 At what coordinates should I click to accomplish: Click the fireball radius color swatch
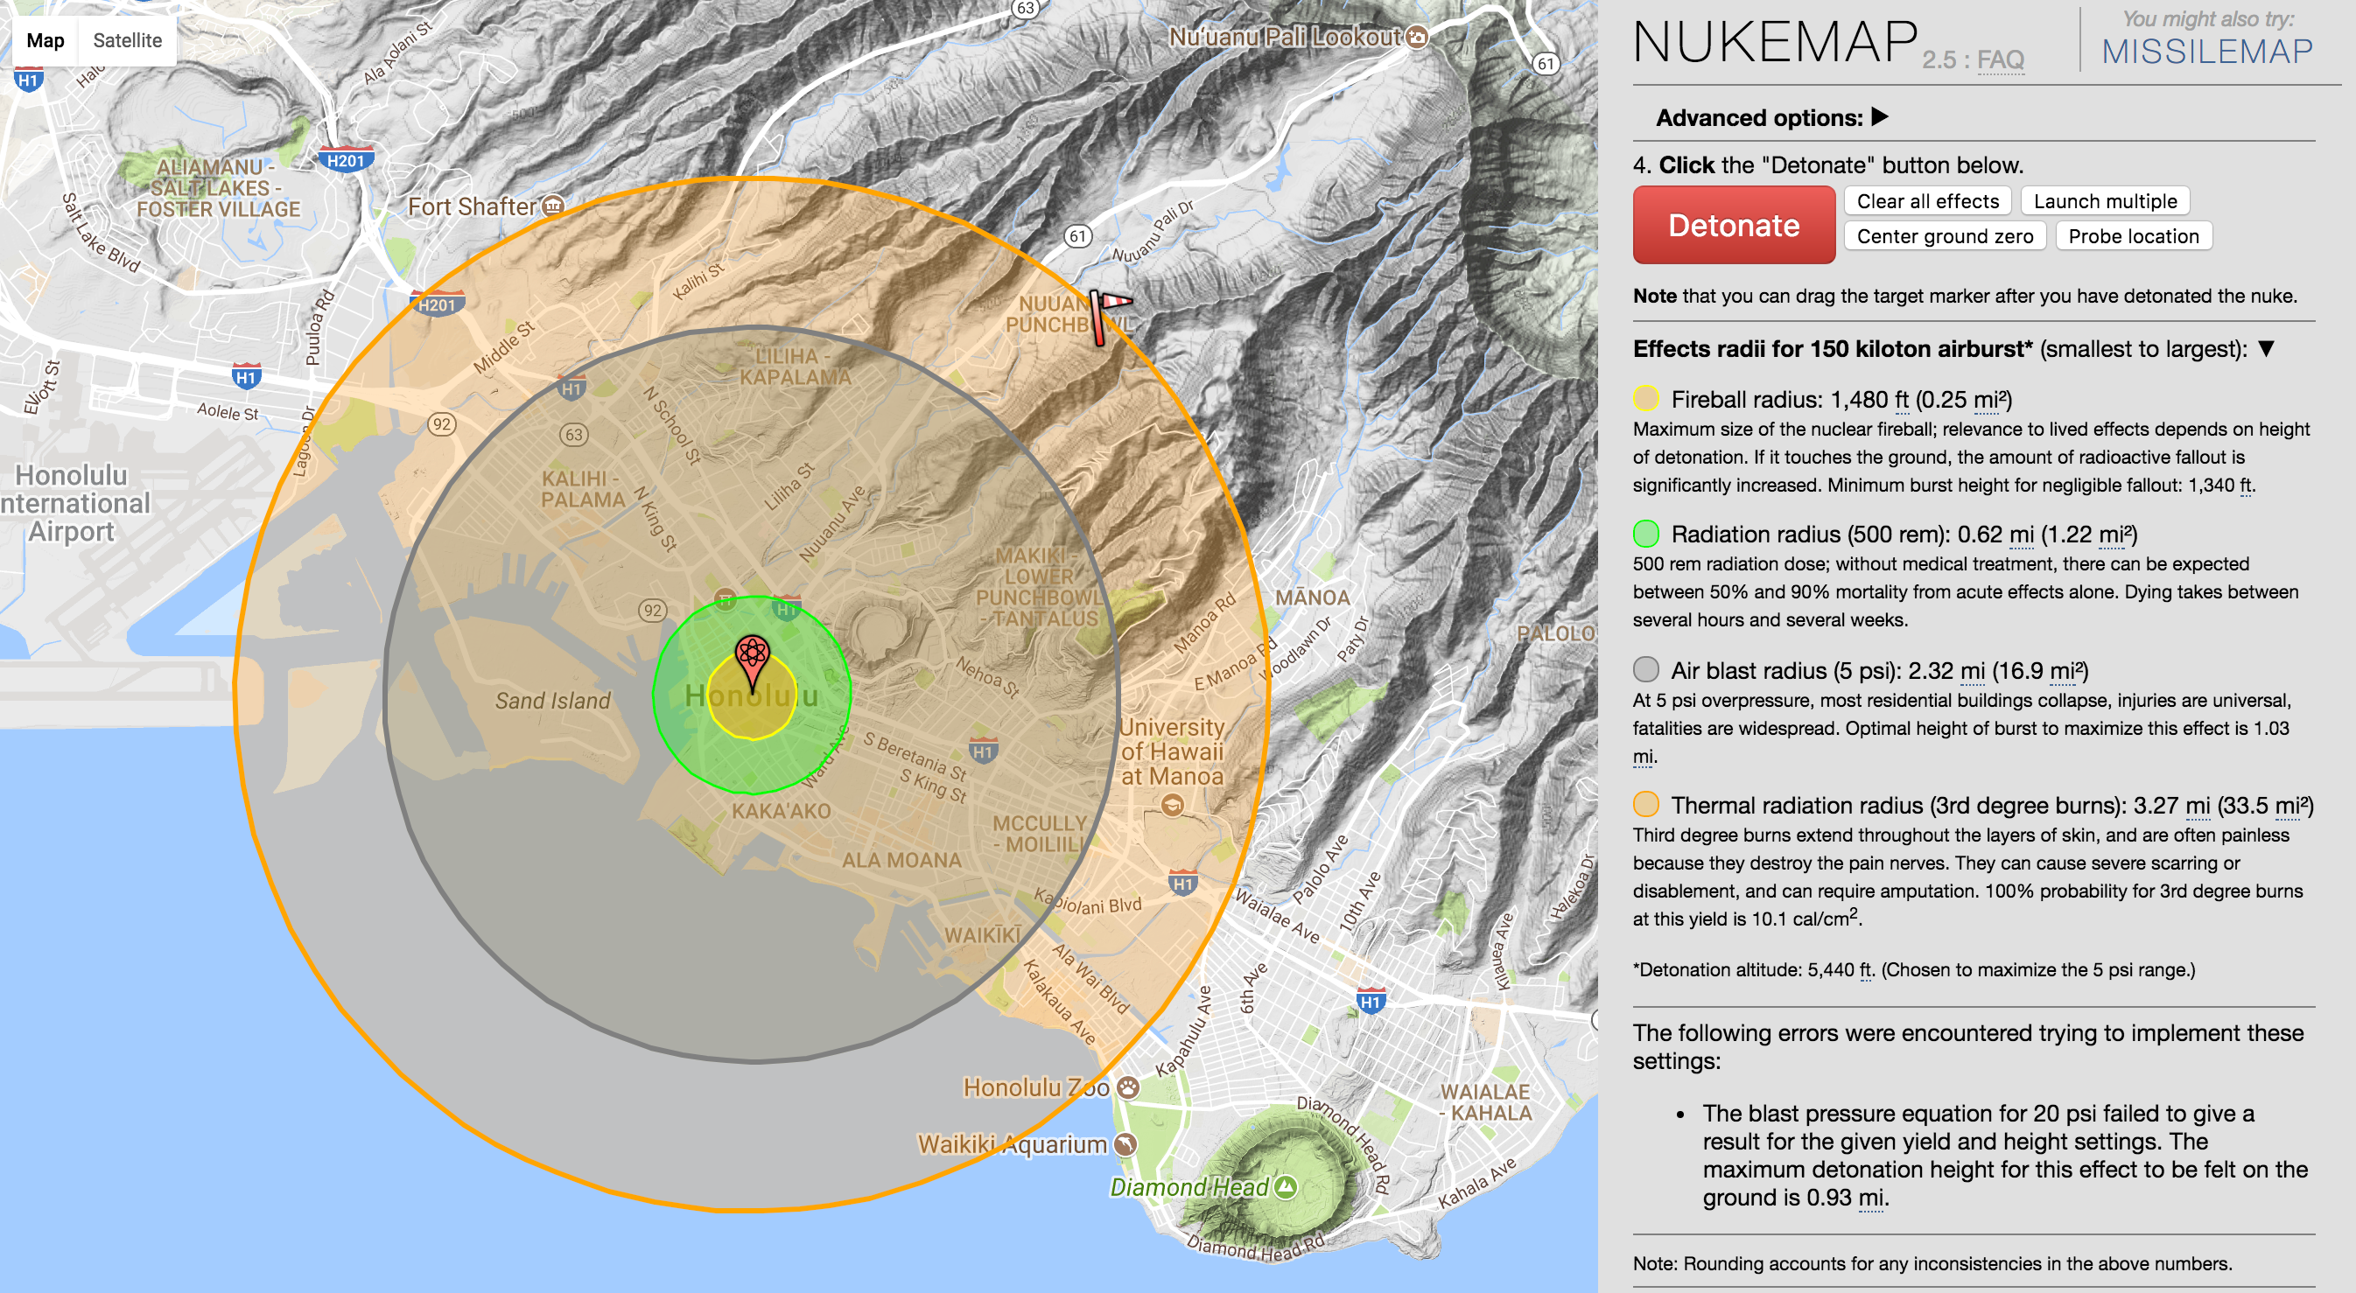1646,399
